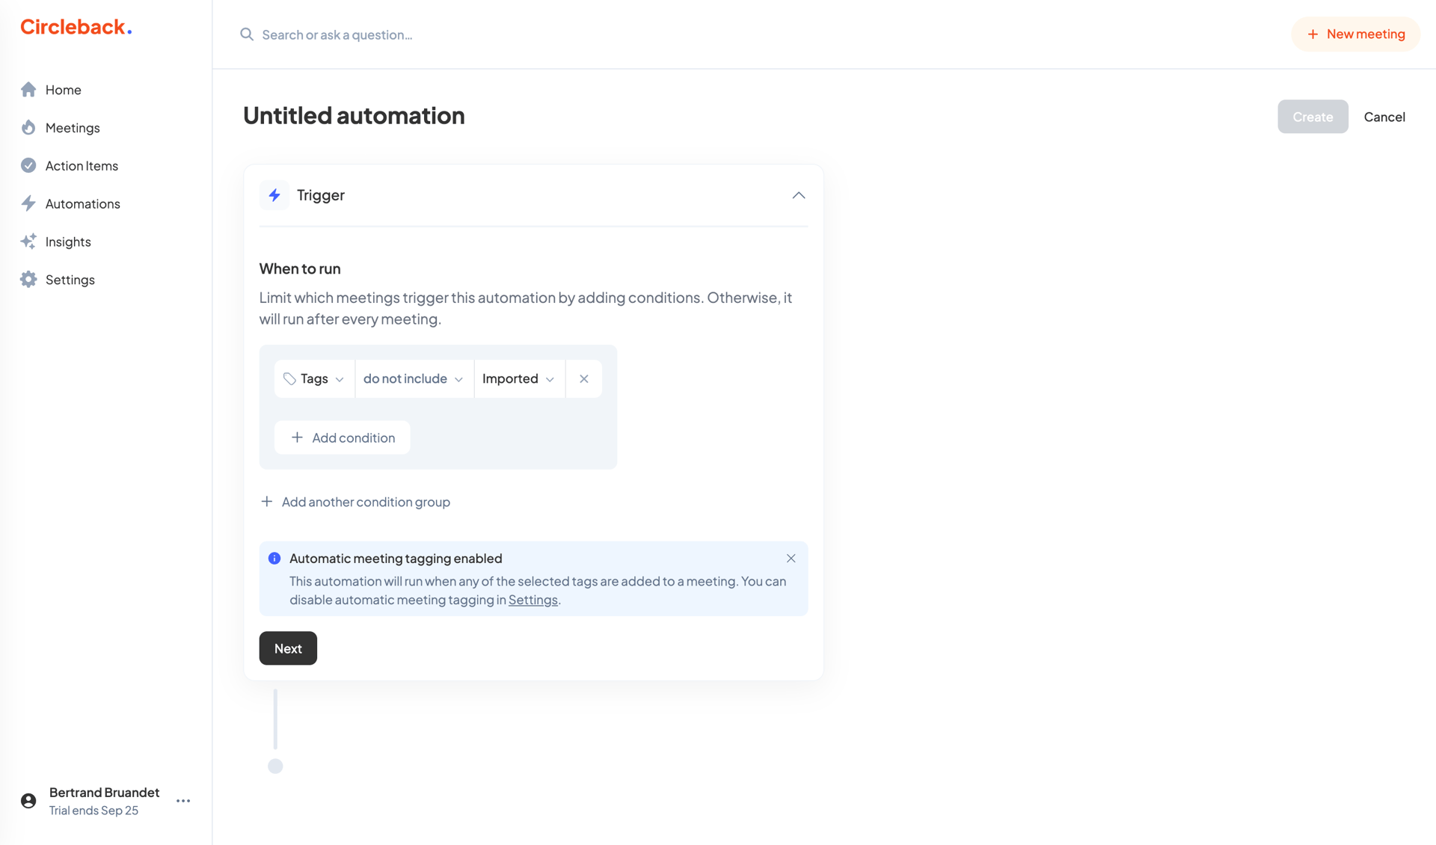1436x845 pixels.
Task: Open the Automations lightning bolt icon
Action: point(28,203)
